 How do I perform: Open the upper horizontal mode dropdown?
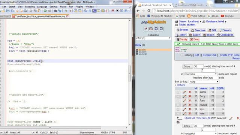(x=201, y=74)
